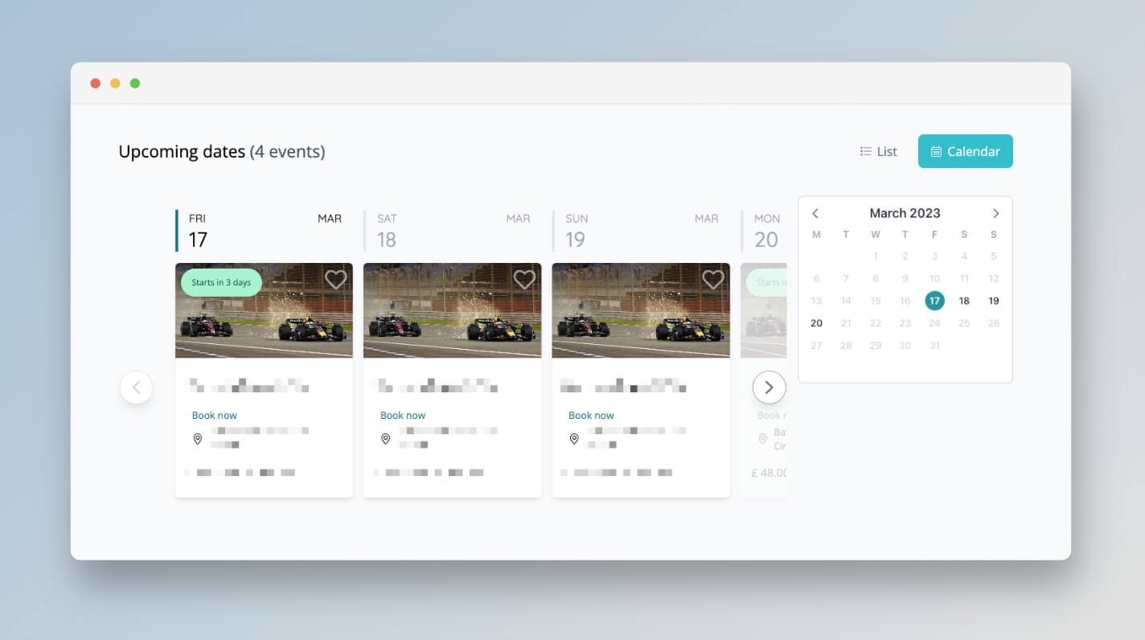1145x640 pixels.
Task: Go to next month in calendar
Action: (995, 213)
